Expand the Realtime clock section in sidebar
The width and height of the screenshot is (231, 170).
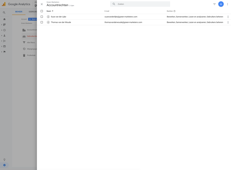pos(4,30)
